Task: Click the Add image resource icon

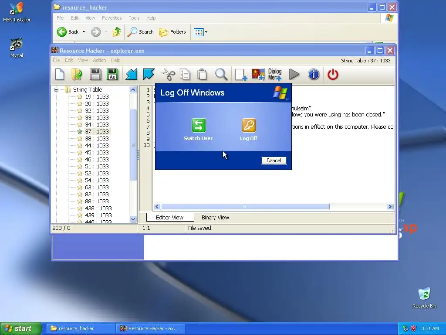Action: (258, 75)
